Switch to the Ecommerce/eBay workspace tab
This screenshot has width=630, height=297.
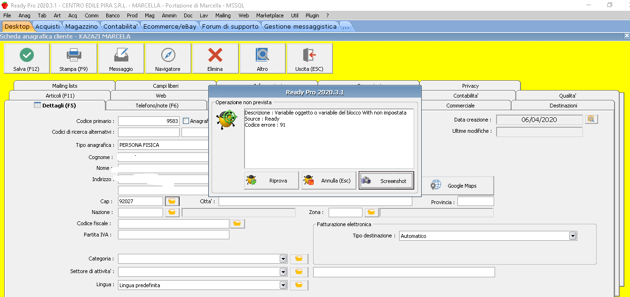170,26
